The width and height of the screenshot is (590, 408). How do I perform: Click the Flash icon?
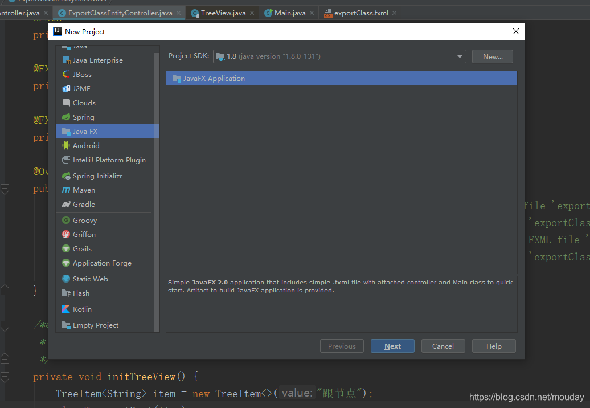tap(66, 293)
